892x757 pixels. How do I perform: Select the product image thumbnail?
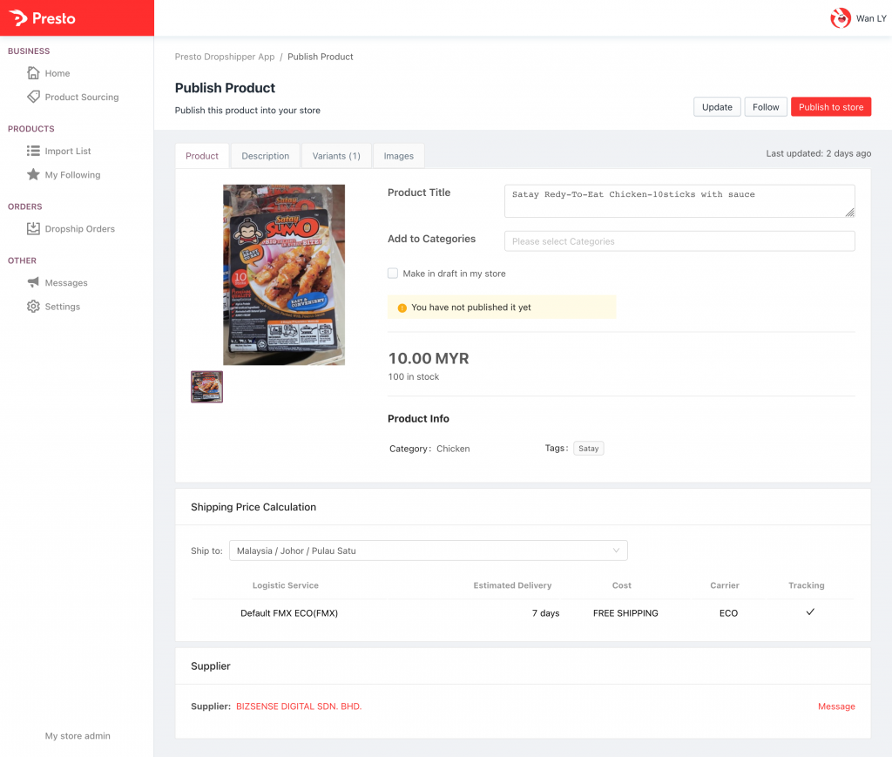pyautogui.click(x=206, y=386)
